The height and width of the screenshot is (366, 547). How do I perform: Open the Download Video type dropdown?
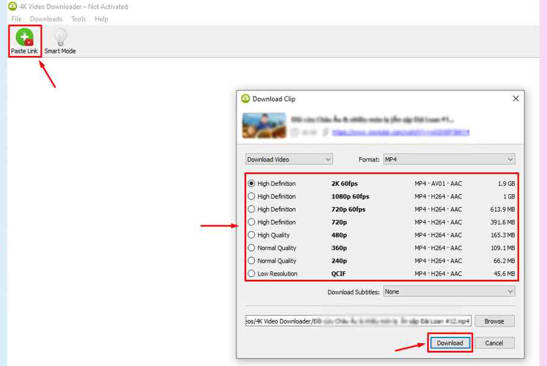click(x=289, y=160)
